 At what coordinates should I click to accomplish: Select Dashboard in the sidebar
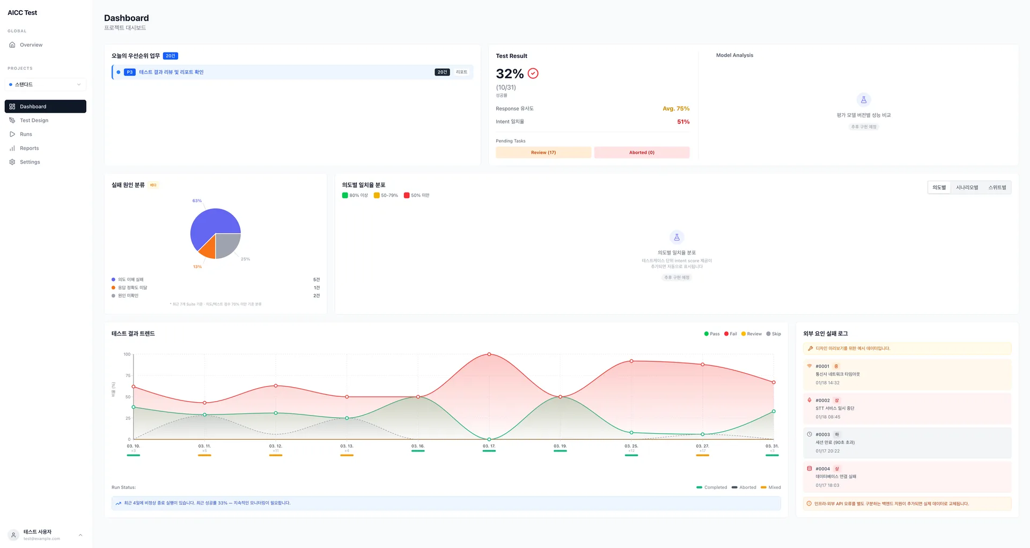pos(46,107)
